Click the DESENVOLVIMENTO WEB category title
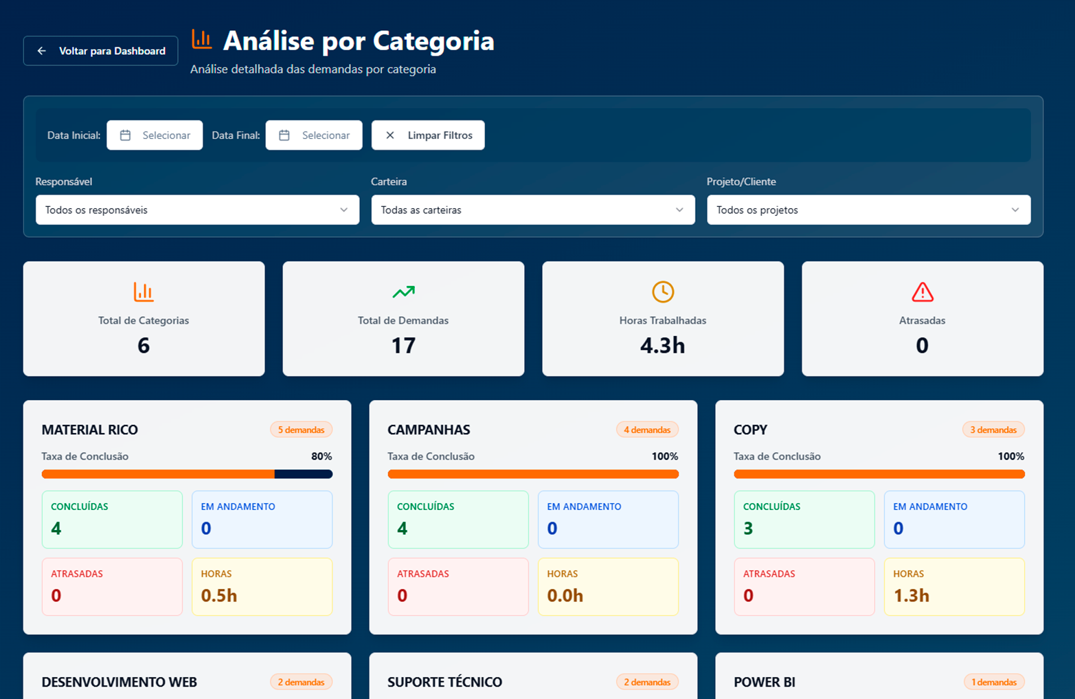Image resolution: width=1075 pixels, height=699 pixels. [x=120, y=682]
